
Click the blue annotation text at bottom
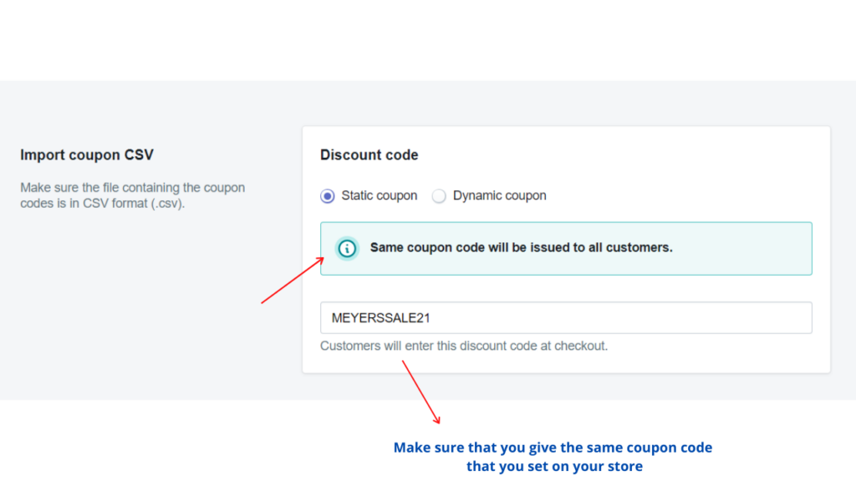pos(553,455)
